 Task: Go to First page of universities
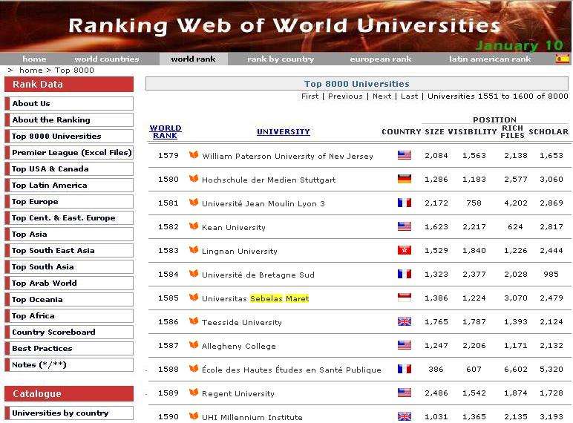coord(310,96)
